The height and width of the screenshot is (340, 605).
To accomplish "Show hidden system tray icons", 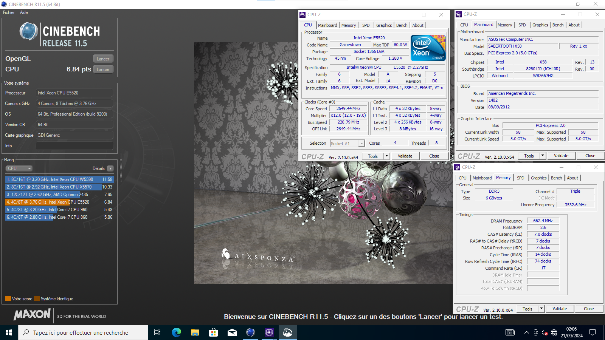I will point(526,332).
